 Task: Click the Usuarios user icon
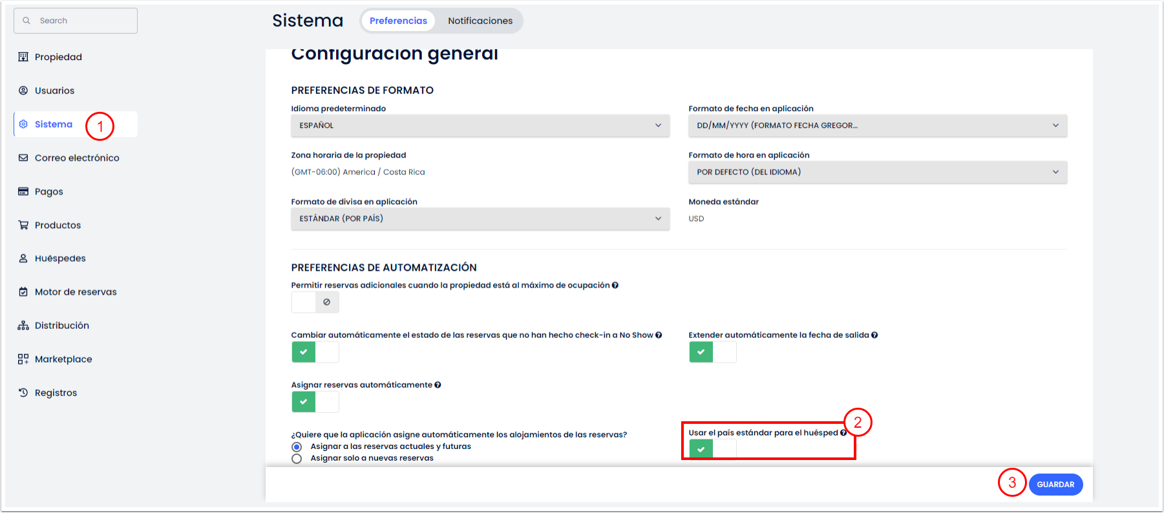23,90
